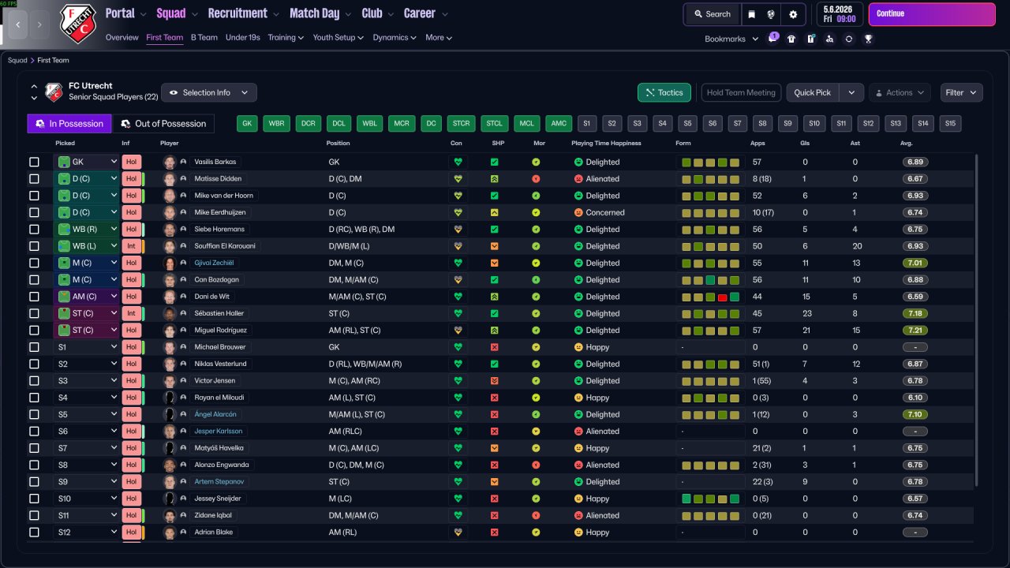Click the WBR position slot chip
1010x568 pixels.
(x=276, y=124)
